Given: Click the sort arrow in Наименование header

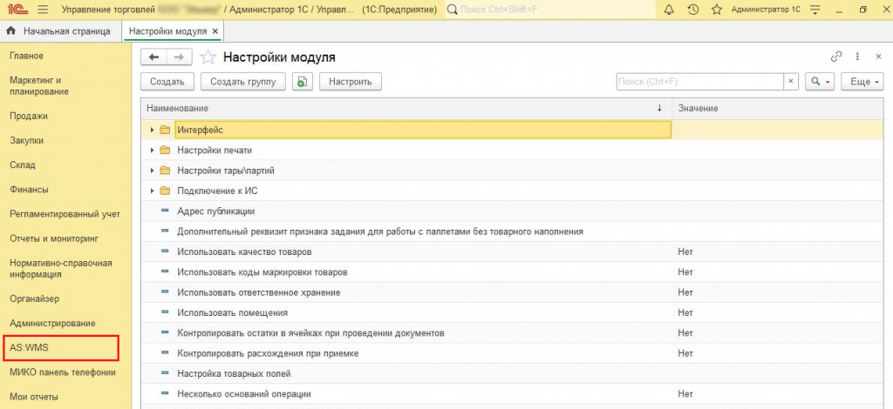Looking at the screenshot, I should tap(659, 108).
